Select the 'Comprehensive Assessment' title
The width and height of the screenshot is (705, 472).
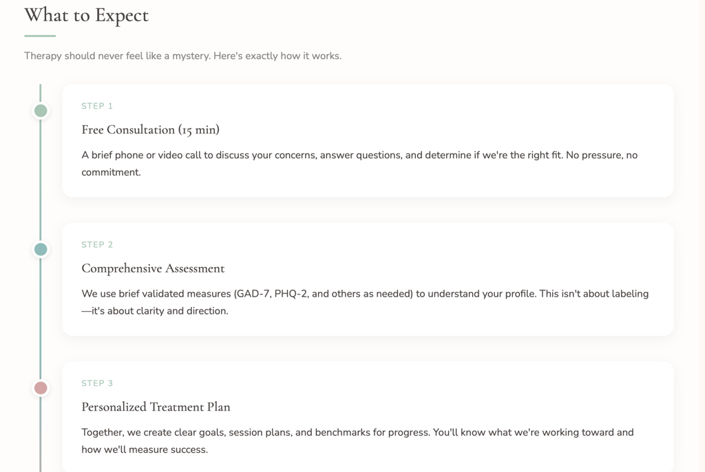(x=153, y=268)
